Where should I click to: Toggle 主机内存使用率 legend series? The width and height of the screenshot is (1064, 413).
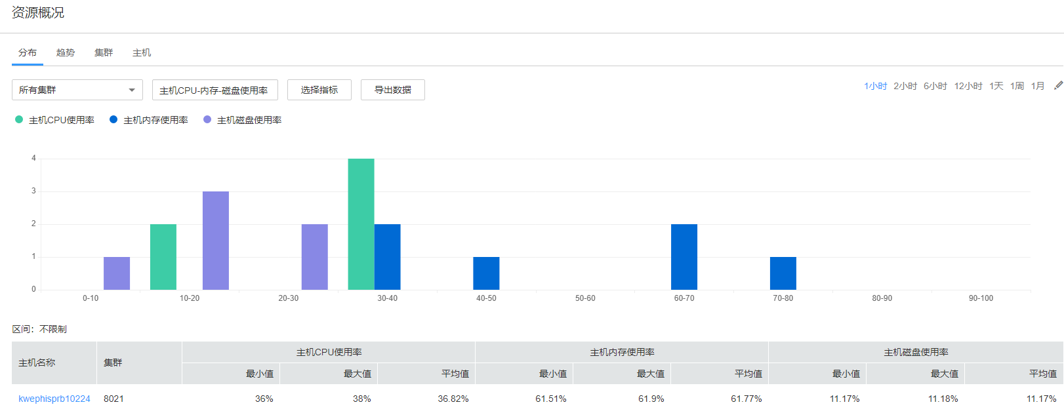coord(149,120)
